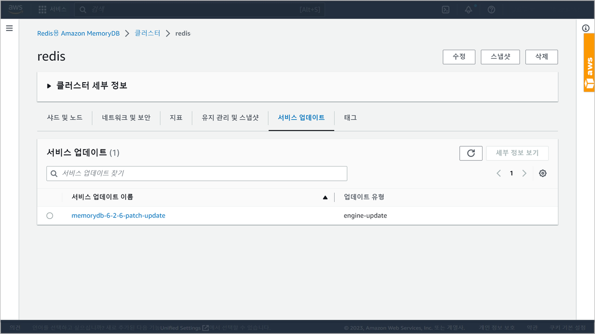Screen dimensions: 595x334
Task: Open the Unified Settings link in footer
Action: tap(184, 328)
